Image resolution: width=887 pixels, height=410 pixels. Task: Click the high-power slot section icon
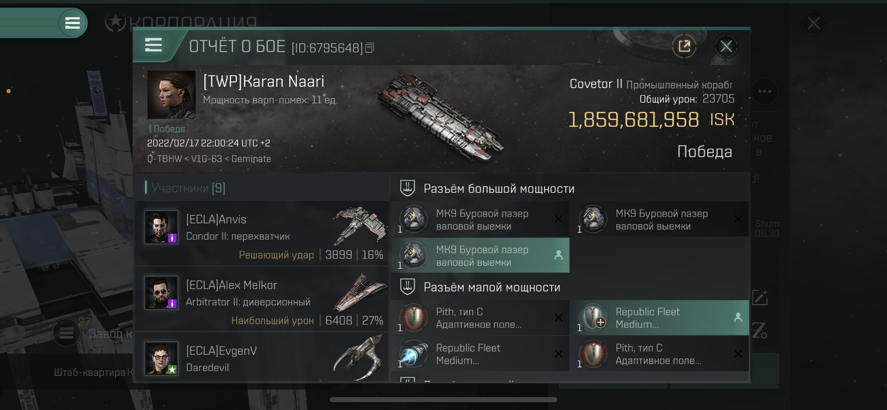point(407,188)
